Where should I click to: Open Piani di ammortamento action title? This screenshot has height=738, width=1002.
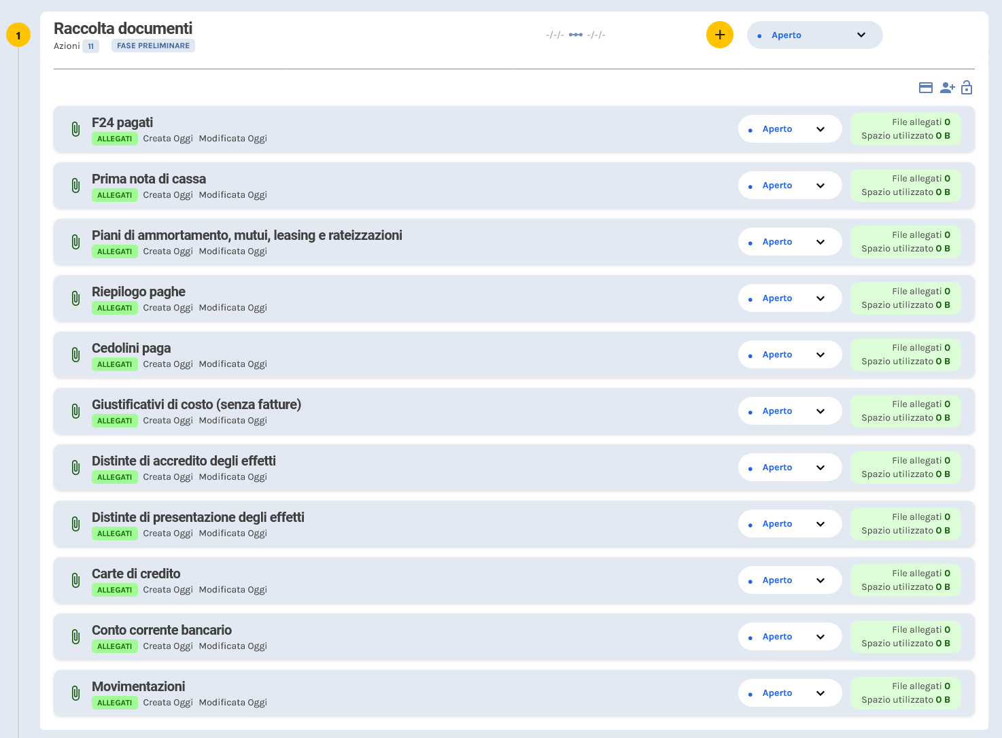pos(247,235)
